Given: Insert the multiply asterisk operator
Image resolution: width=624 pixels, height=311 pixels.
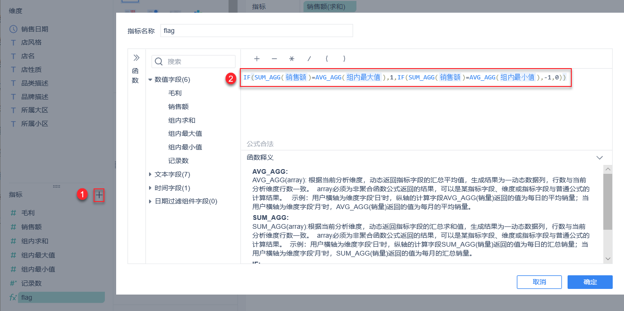Looking at the screenshot, I should point(292,59).
